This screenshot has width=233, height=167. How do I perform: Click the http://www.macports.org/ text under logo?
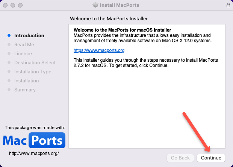34,153
